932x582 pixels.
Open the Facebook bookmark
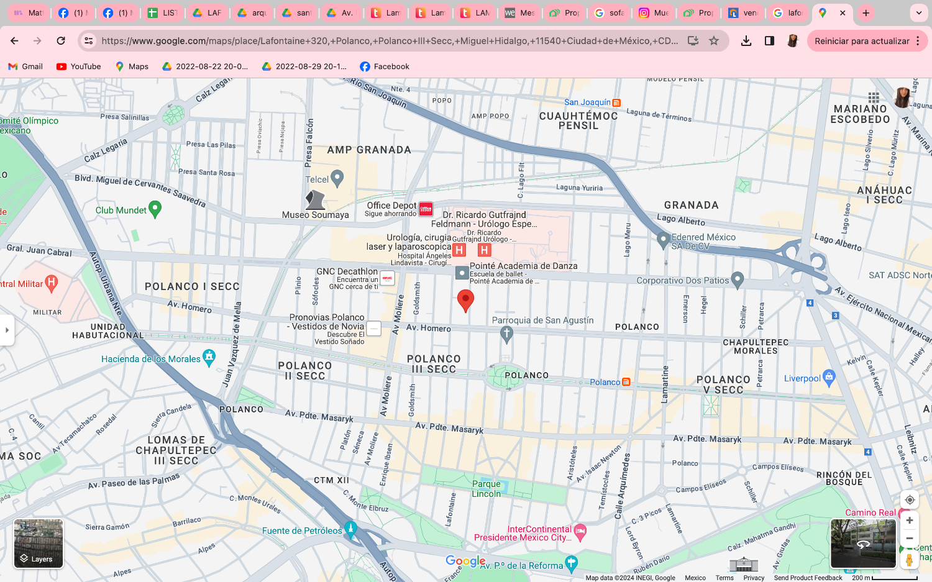point(385,66)
